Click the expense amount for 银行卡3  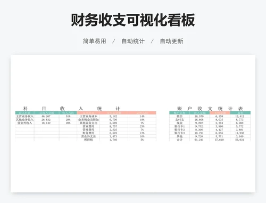click(x=220, y=133)
